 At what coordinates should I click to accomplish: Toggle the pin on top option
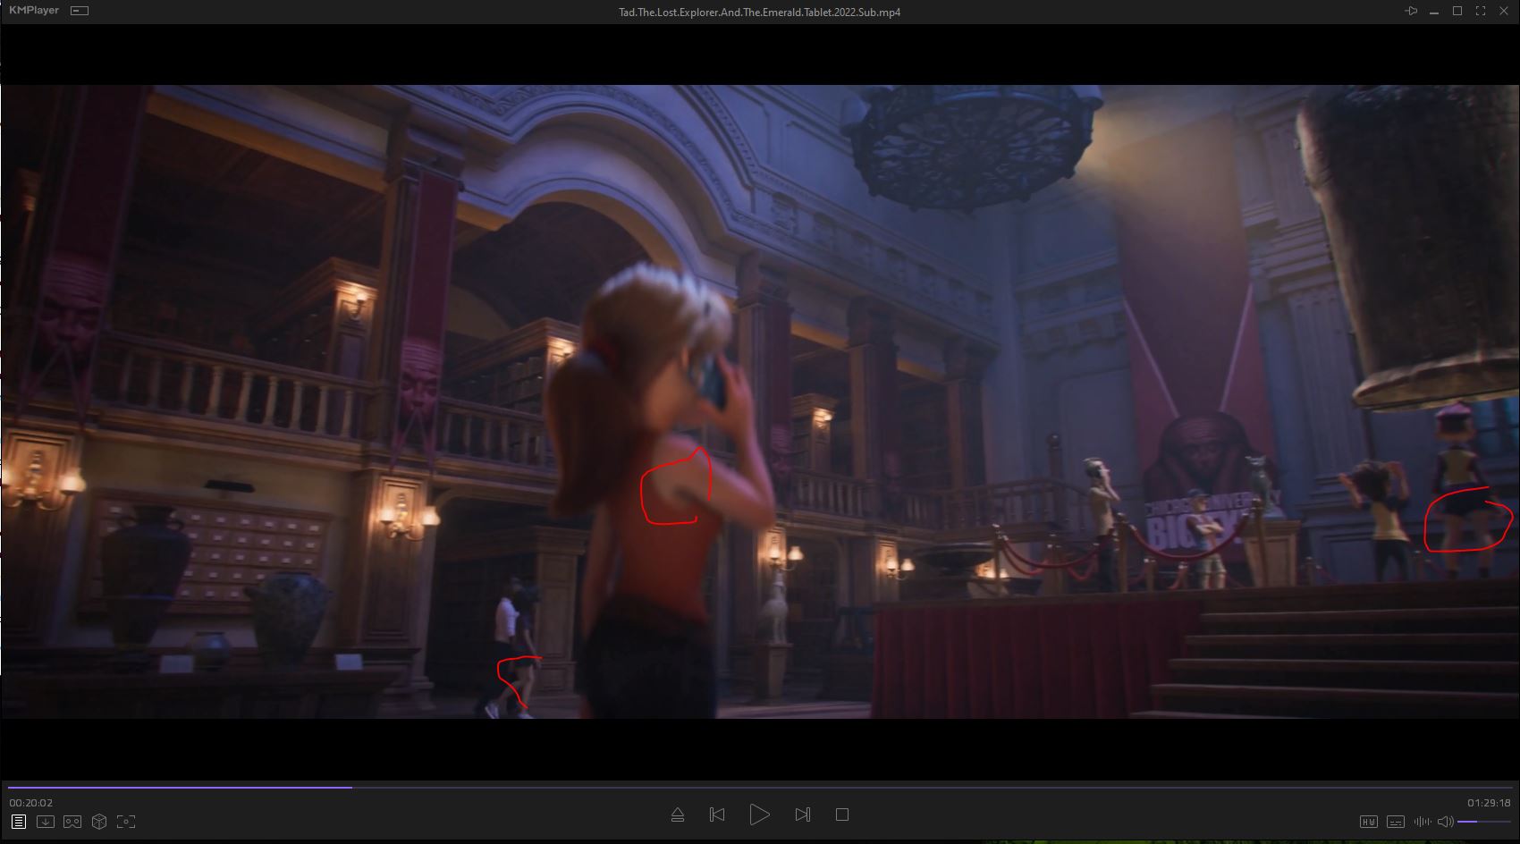coord(1411,11)
